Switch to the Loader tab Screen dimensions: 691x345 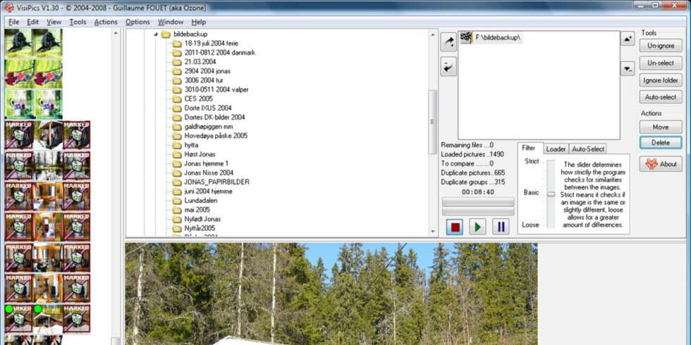click(556, 149)
